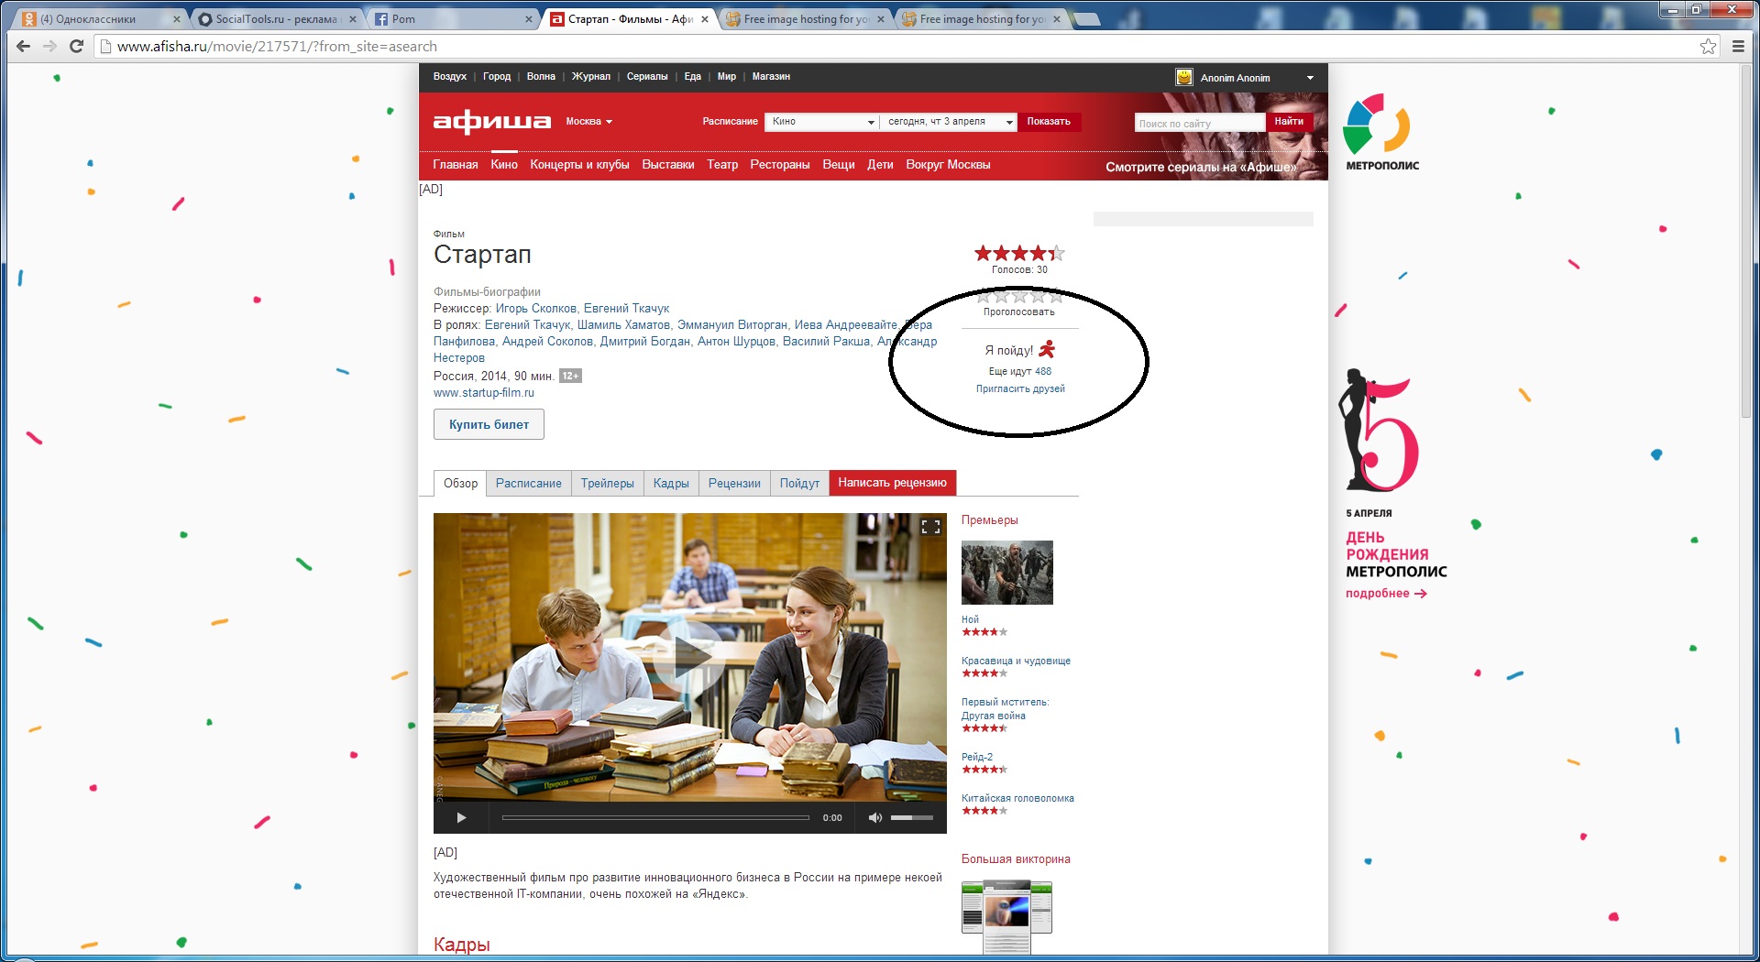
Task: Click the Большая викторина thumbnail
Action: point(1006,917)
